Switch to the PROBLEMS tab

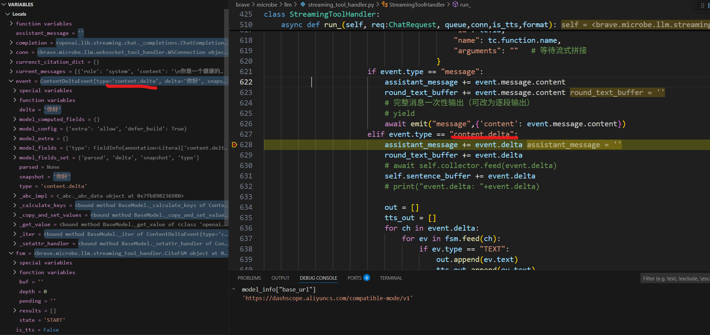coord(249,278)
